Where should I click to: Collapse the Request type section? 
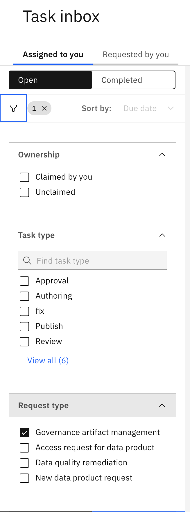coord(162,405)
